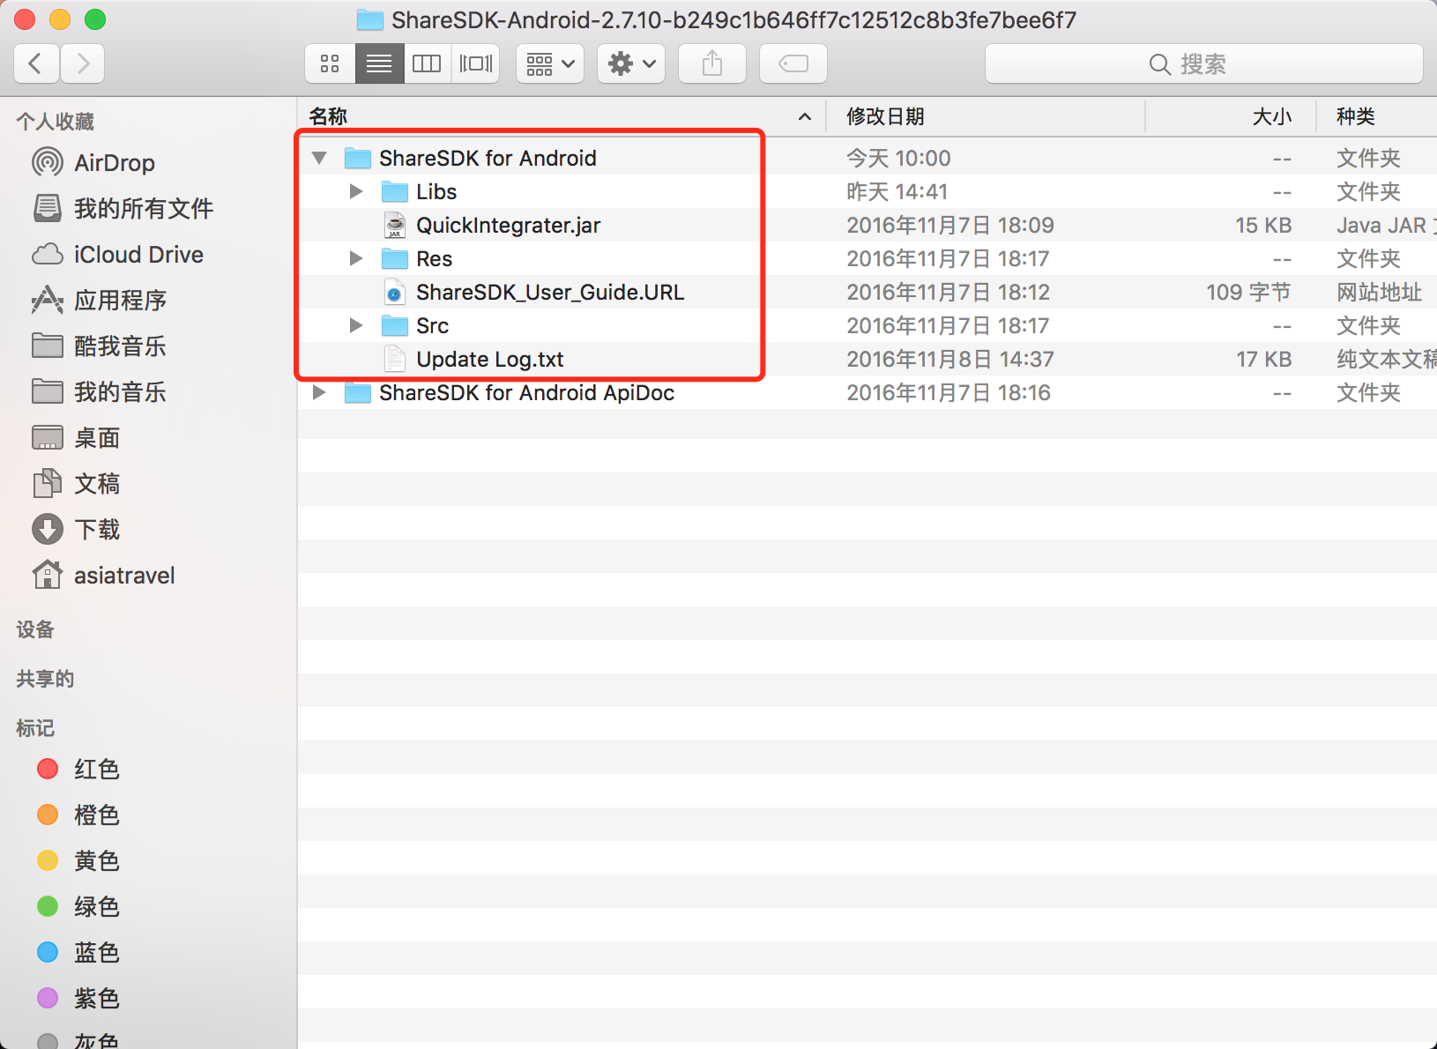Click the Edit Tags toolbar button
Image resolution: width=1437 pixels, height=1049 pixels.
pos(793,63)
